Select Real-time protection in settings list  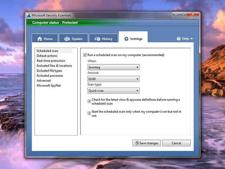pos(51,61)
